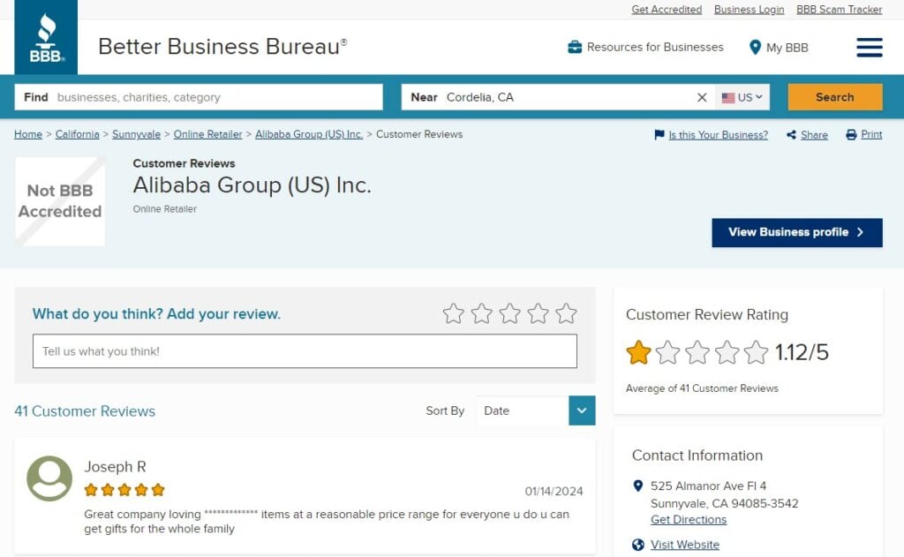The width and height of the screenshot is (904, 557).
Task: Click Joseph R's avatar icon
Action: tap(49, 478)
